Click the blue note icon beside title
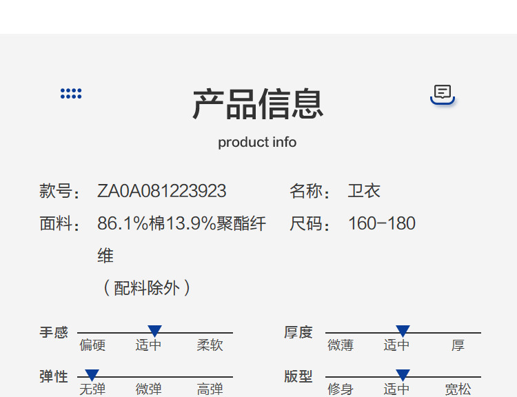 (x=443, y=94)
